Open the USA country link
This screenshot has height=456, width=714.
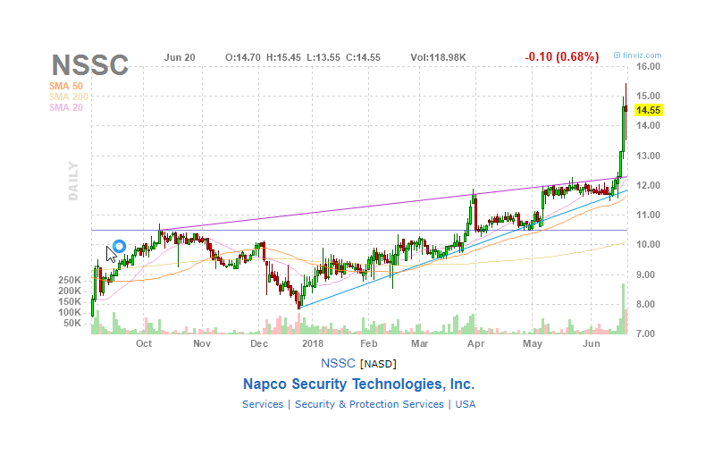pos(466,404)
